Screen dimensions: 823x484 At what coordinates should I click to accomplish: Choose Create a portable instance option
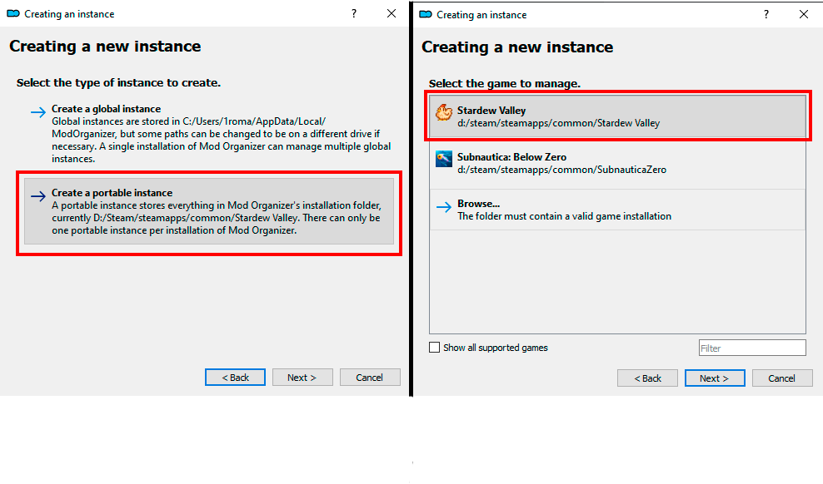point(209,211)
